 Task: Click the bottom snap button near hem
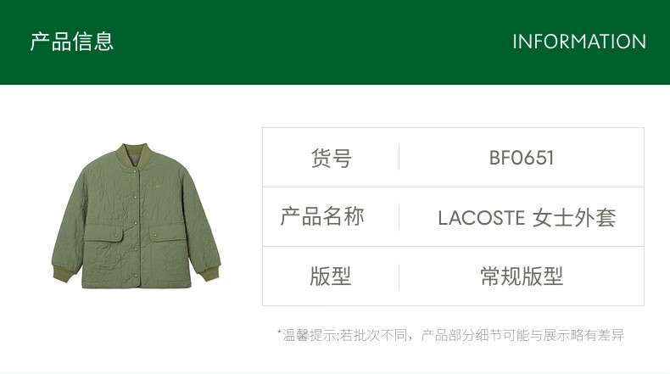tap(136, 275)
